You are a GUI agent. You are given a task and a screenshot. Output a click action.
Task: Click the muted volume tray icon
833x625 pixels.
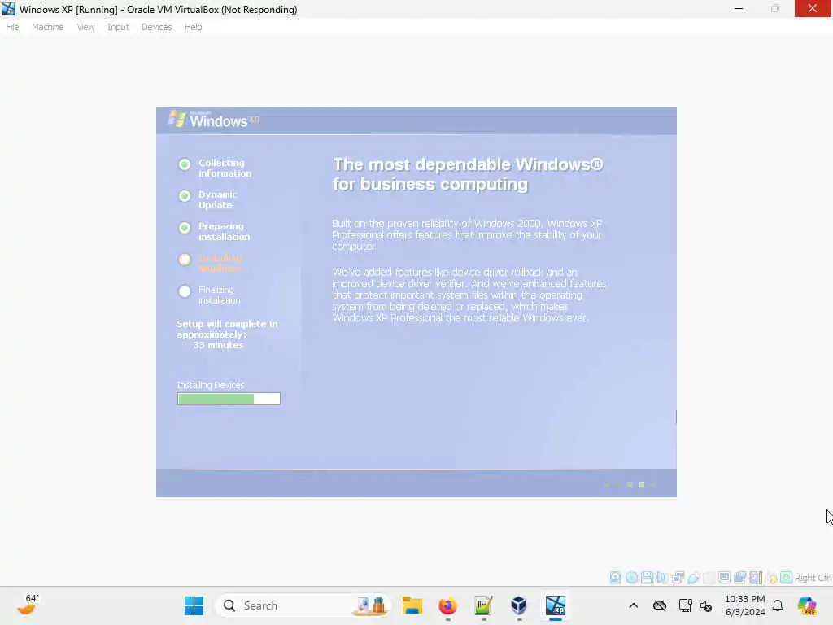[706, 605]
